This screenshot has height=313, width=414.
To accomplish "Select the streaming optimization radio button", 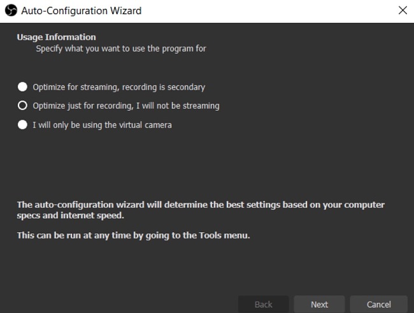I will 22,87.
